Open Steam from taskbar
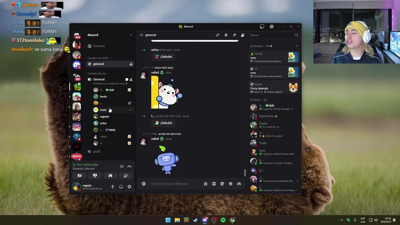400x225 pixels. (x=195, y=220)
